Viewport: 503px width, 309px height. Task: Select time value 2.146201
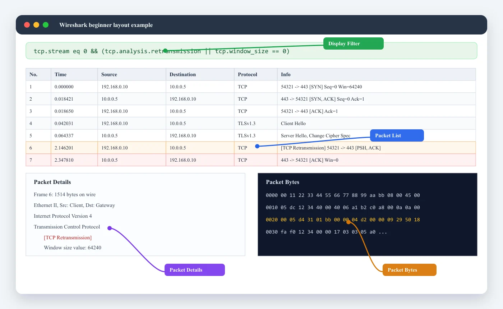[x=64, y=148]
